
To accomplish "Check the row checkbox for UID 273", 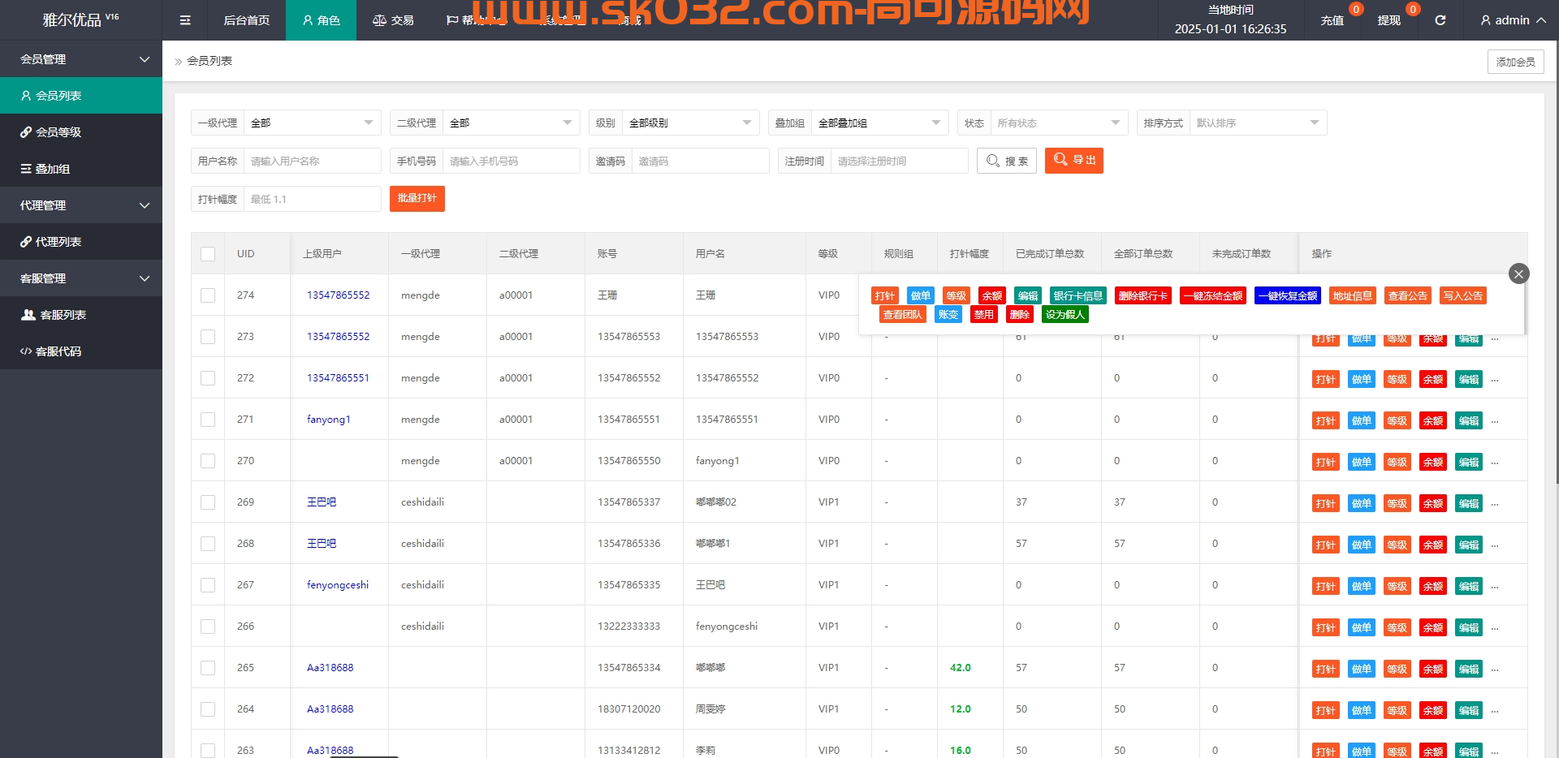I will tap(208, 337).
